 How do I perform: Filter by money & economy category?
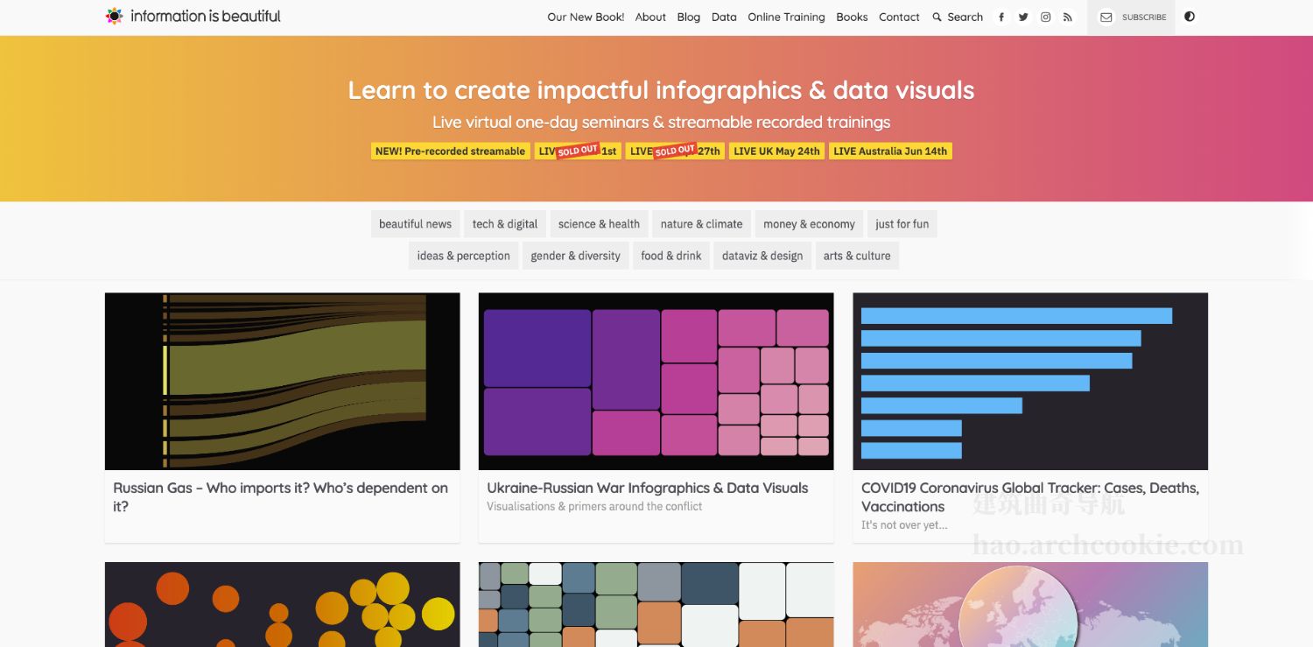pyautogui.click(x=809, y=224)
